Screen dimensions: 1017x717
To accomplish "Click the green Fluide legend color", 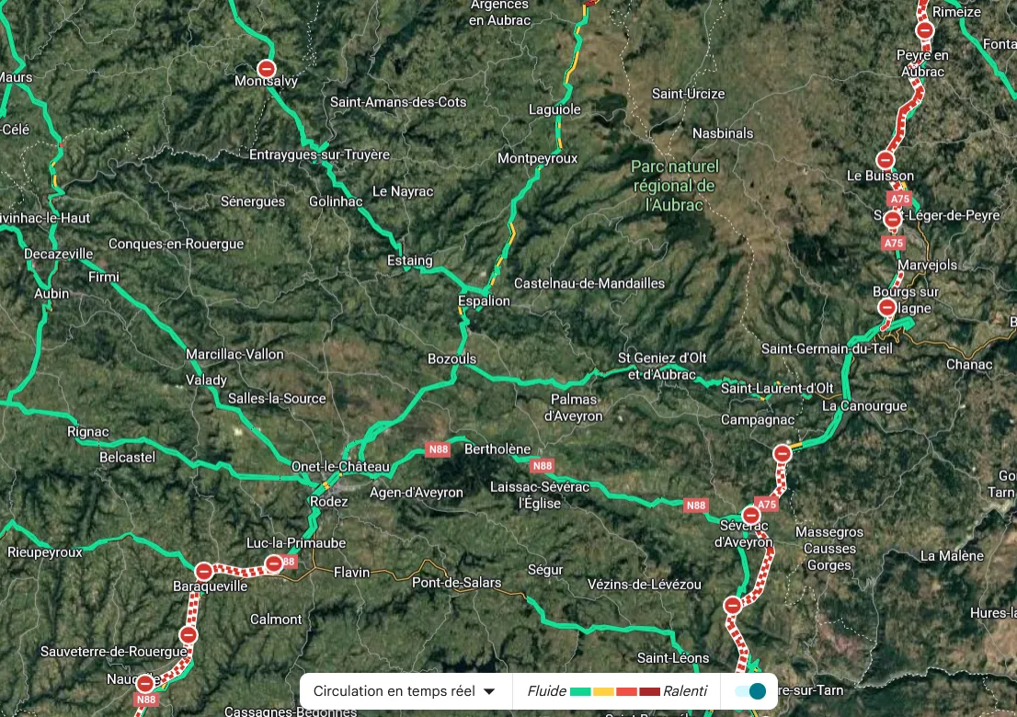I will pyautogui.click(x=580, y=691).
